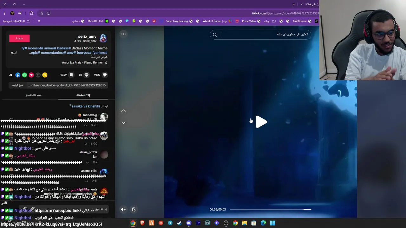Get the embed code icon
This screenshot has width=406, height=228.
(38, 75)
